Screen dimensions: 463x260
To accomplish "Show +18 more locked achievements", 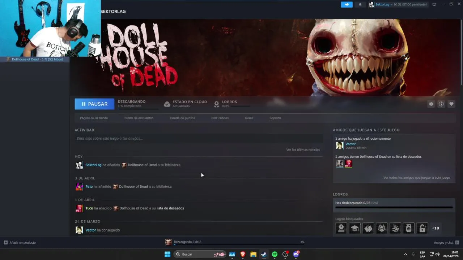I will click(x=436, y=228).
